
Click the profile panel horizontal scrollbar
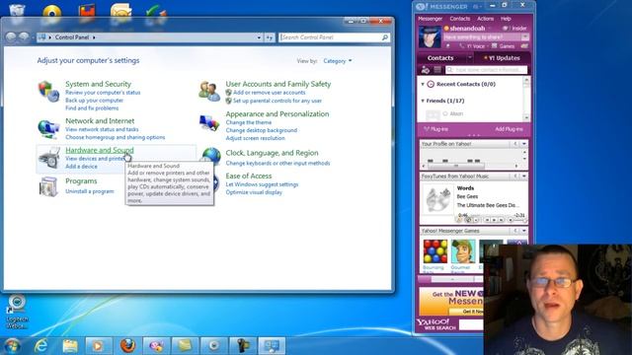point(470,166)
